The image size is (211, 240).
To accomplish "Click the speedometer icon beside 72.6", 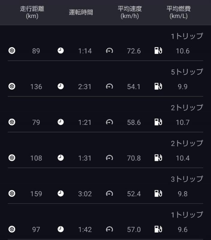I will [x=109, y=51].
